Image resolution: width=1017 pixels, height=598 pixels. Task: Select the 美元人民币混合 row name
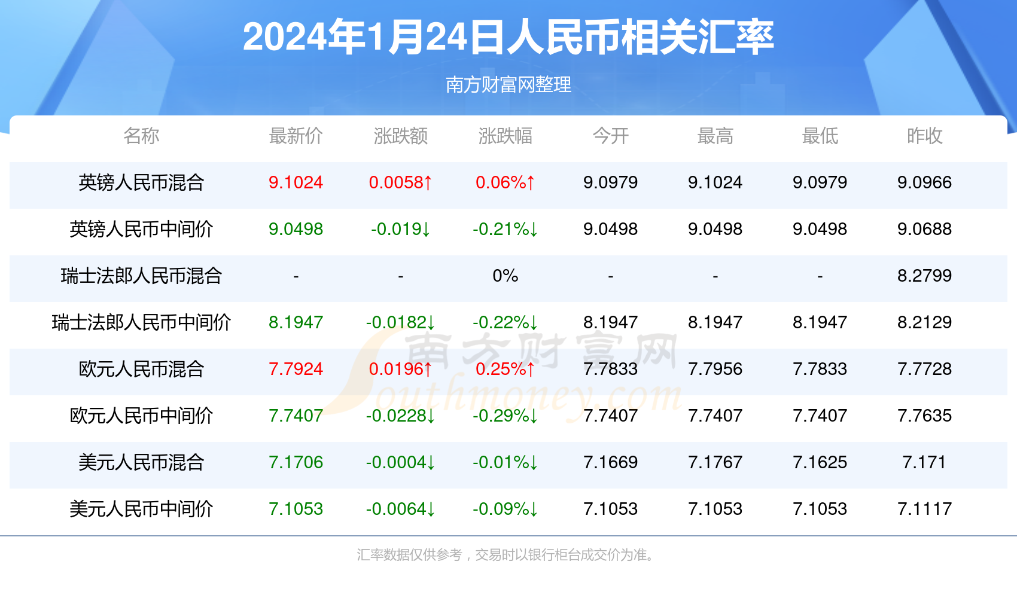[x=141, y=462]
